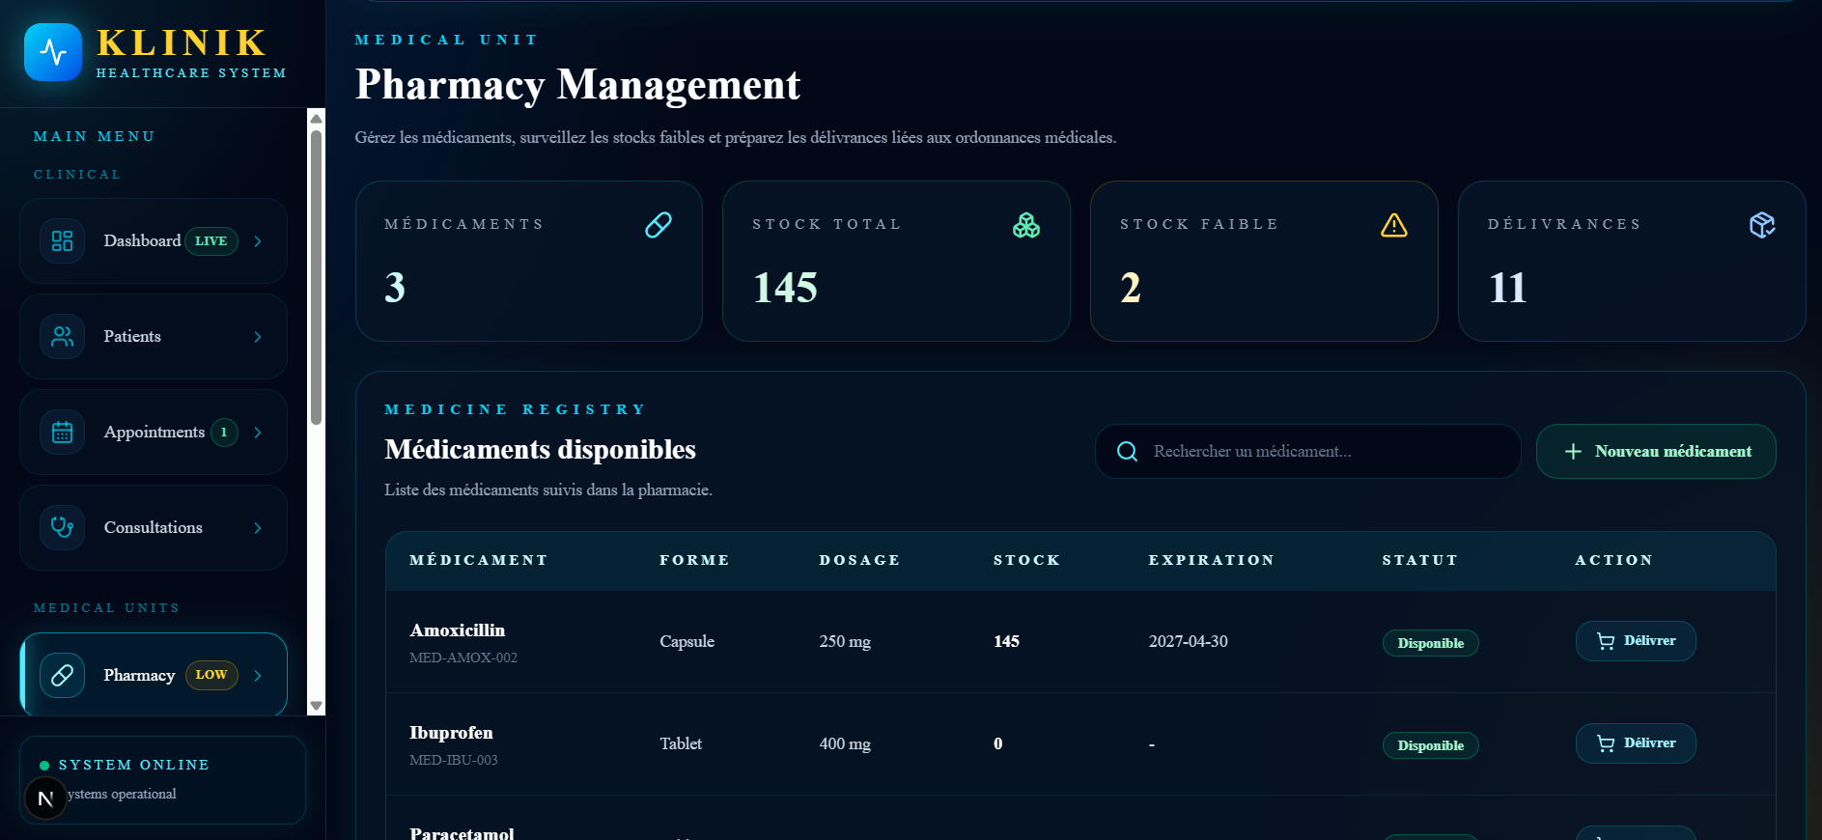Open the Patients menu item
Image resolution: width=1822 pixels, height=840 pixels.
coord(154,336)
